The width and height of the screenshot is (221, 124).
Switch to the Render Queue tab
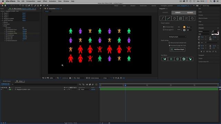coord(7,81)
